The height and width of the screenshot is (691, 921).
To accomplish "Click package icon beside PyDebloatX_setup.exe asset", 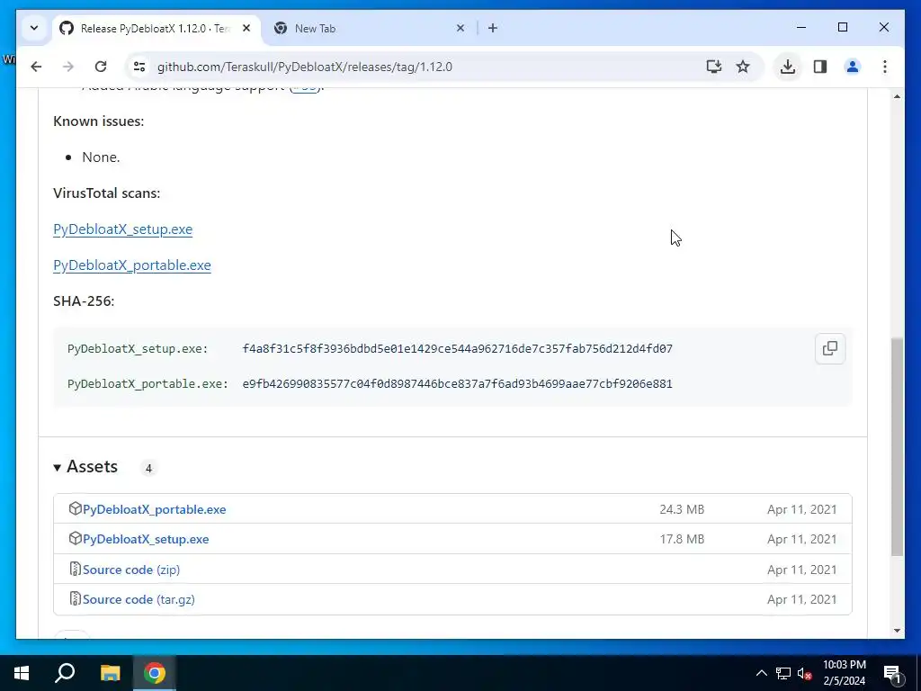I will click(x=75, y=538).
